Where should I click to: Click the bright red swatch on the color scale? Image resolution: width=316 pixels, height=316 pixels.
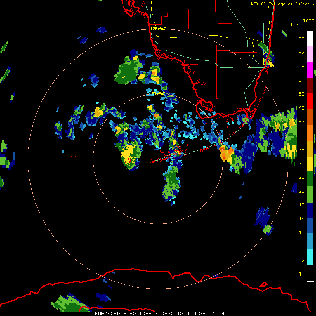pyautogui.click(x=310, y=101)
